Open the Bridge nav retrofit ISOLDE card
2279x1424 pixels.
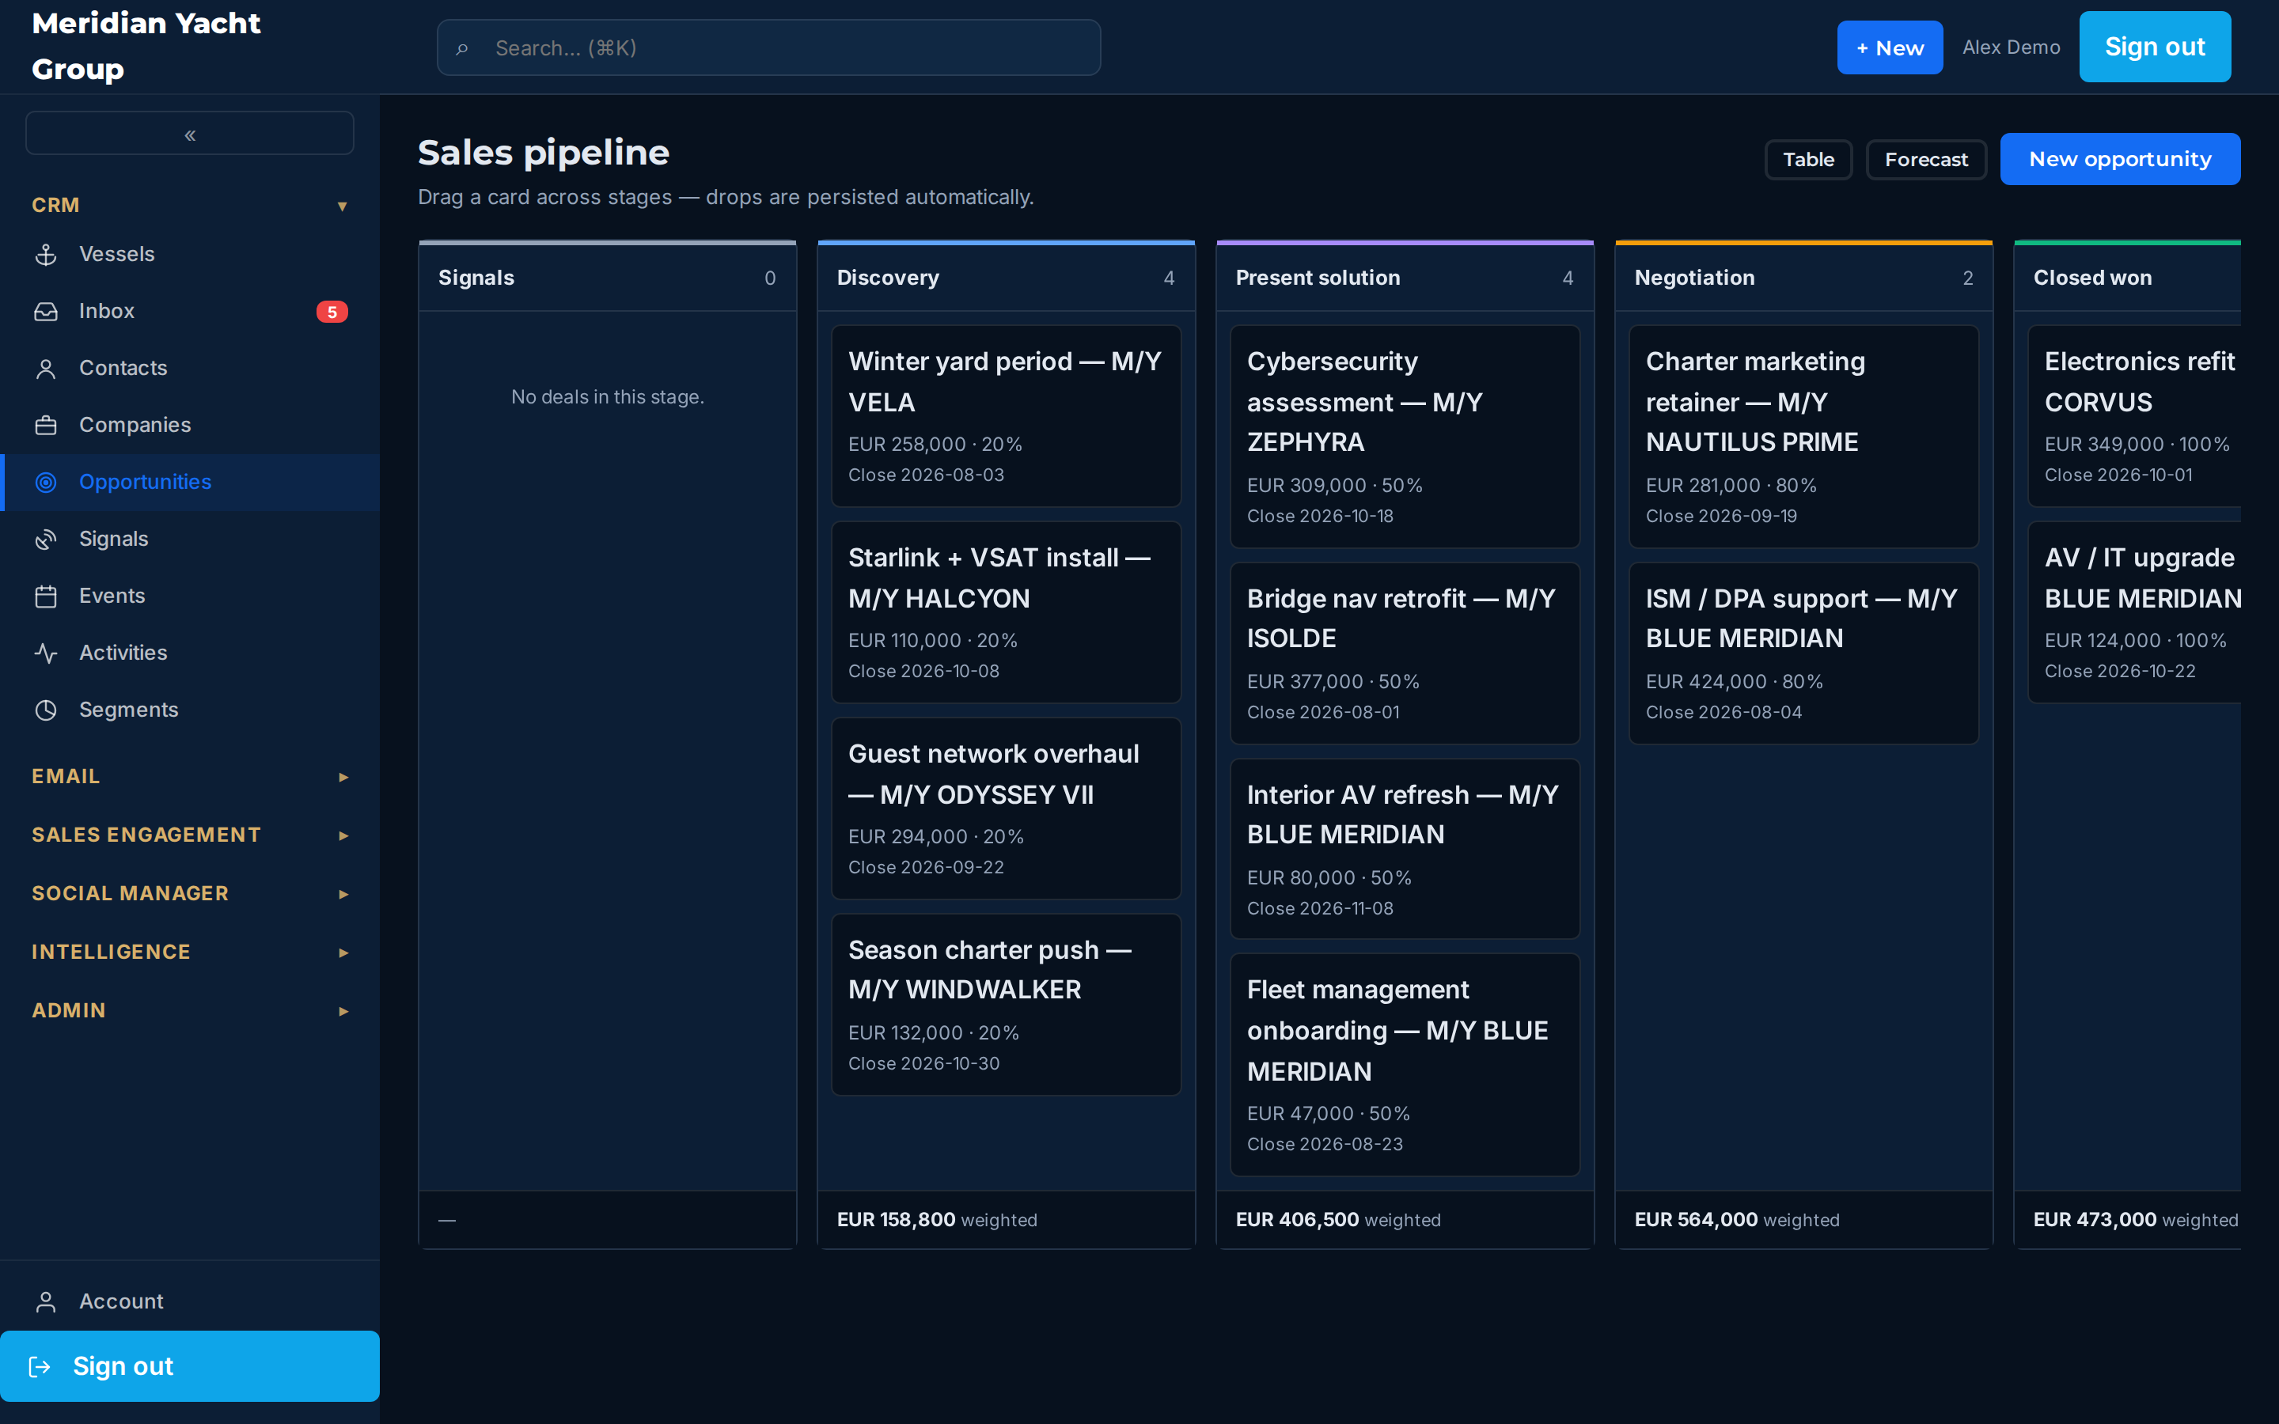(x=1404, y=653)
